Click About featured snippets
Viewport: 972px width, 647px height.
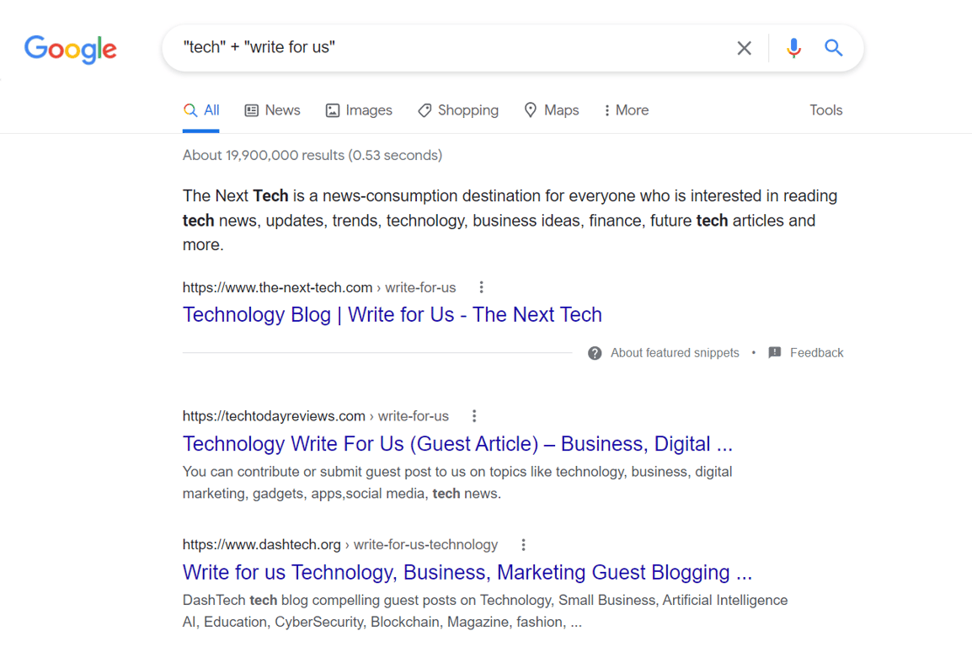click(674, 352)
